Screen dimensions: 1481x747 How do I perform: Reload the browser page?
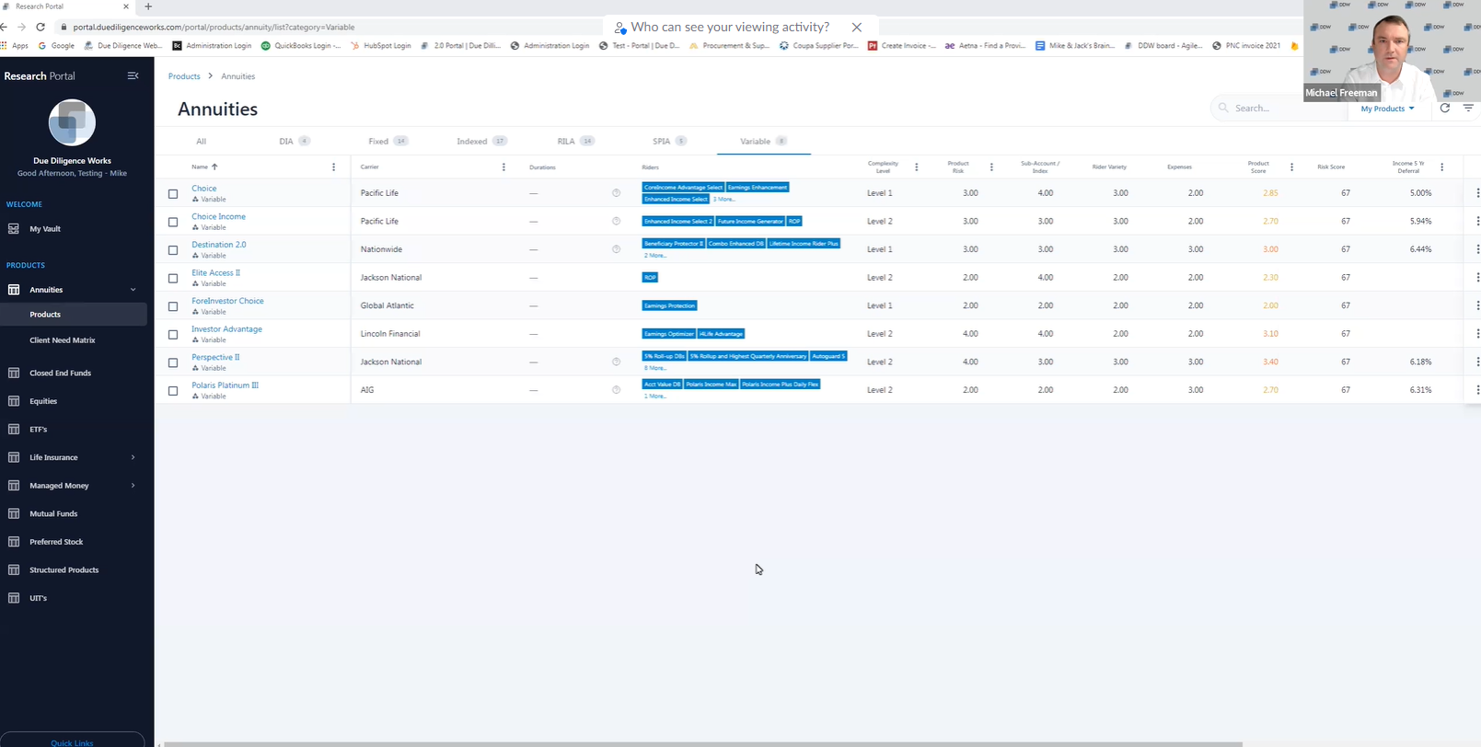[40, 27]
